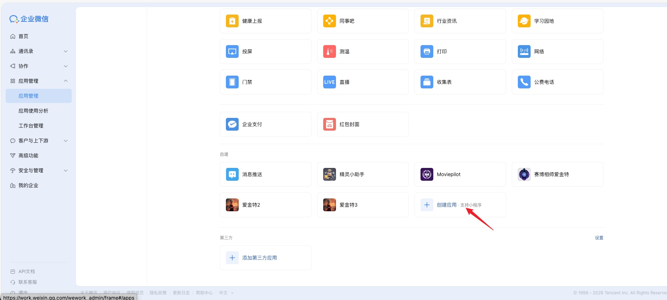Open the Moviepilot app icon
The image size is (667, 300).
(x=427, y=175)
